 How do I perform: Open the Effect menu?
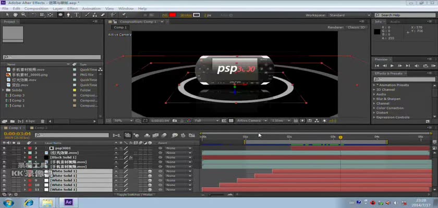point(72,9)
